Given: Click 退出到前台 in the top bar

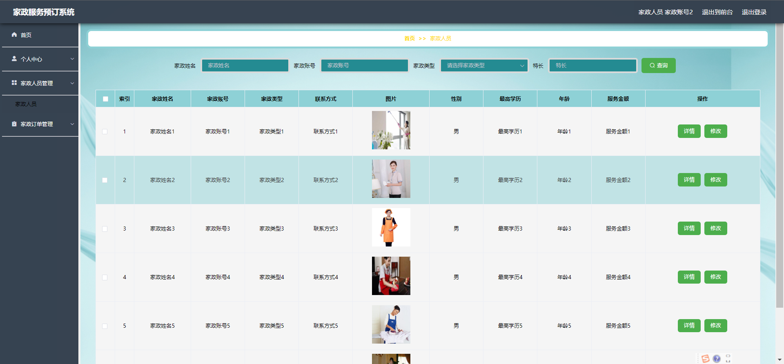Looking at the screenshot, I should point(717,12).
